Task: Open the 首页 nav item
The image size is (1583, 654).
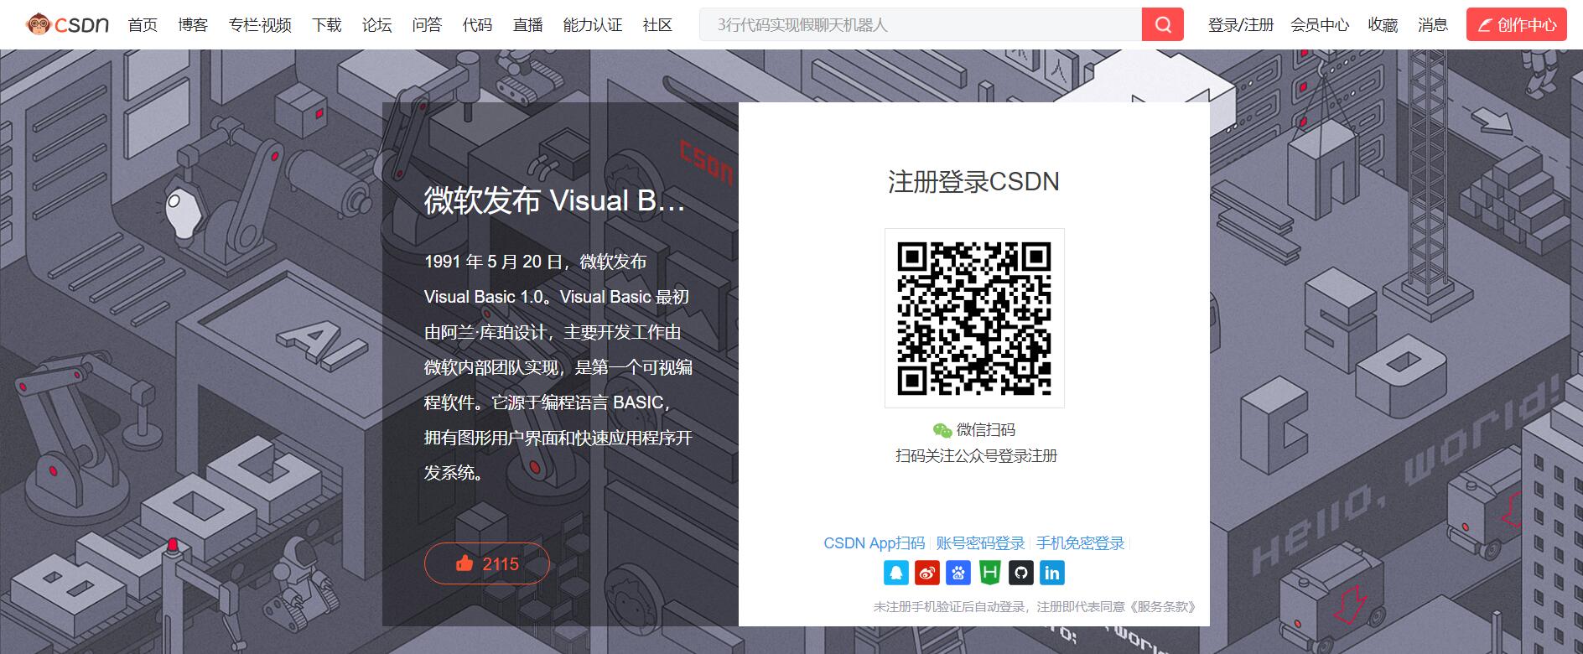Action: click(x=143, y=25)
